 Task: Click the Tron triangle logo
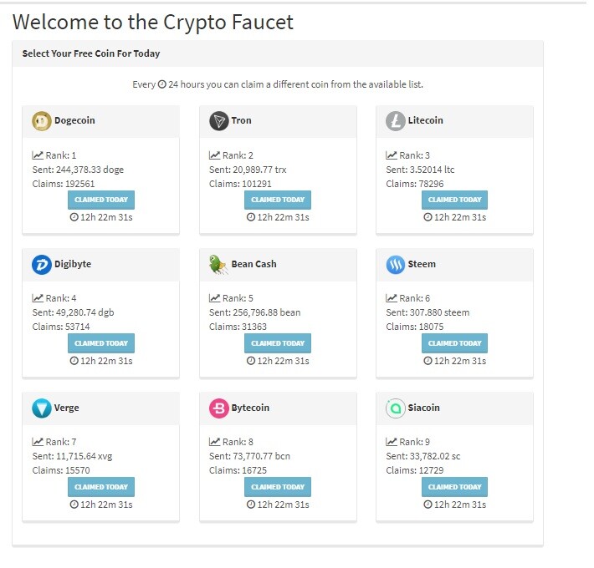click(219, 121)
